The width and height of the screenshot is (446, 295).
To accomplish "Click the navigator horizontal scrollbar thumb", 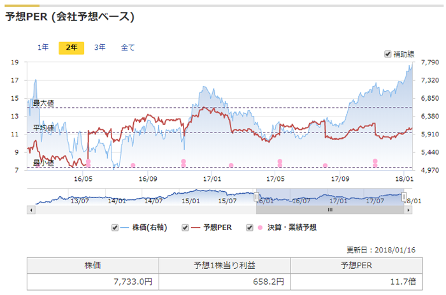I will click(x=330, y=210).
